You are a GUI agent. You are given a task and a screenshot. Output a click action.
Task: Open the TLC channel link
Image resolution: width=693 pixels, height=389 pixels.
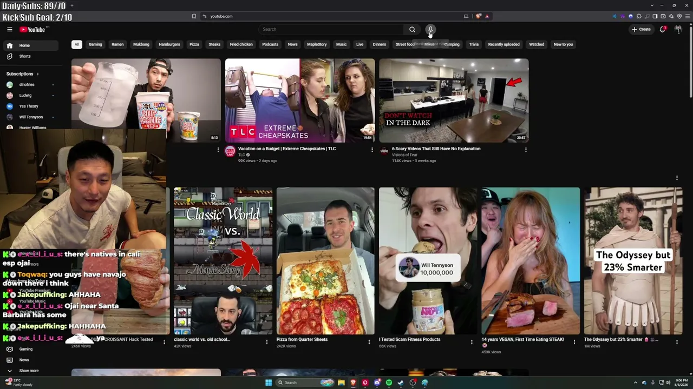(x=241, y=155)
